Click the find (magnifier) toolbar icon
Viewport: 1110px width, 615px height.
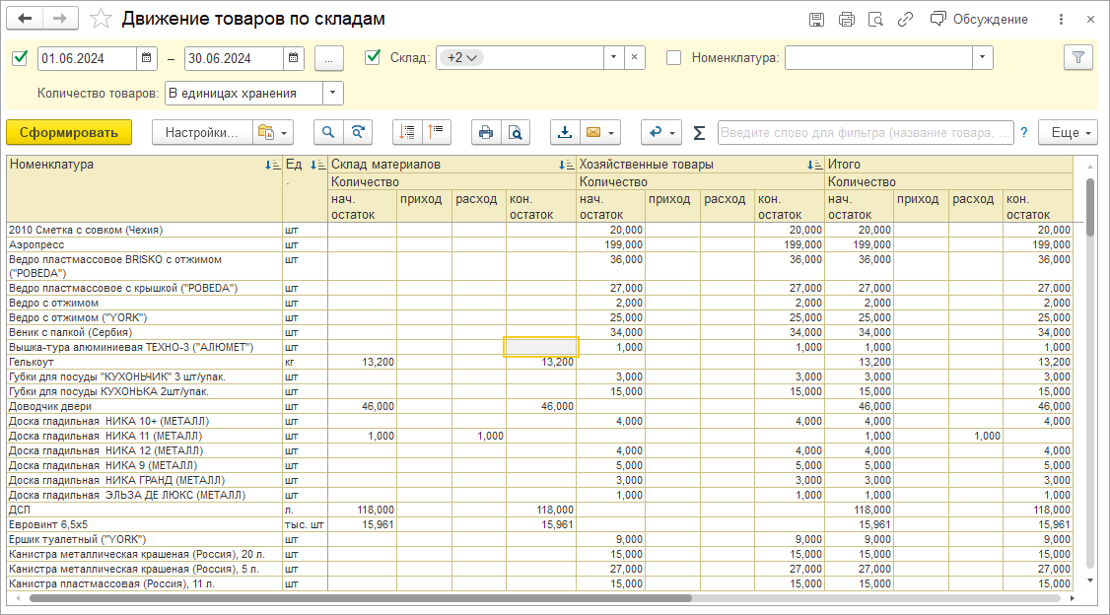327,132
